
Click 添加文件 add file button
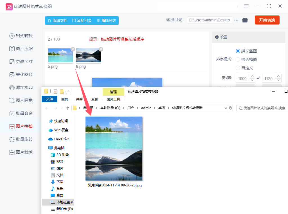tap(57, 21)
